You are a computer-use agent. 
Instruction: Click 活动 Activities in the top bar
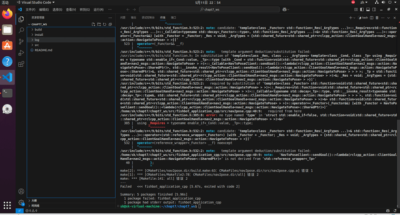pyautogui.click(x=5, y=2)
